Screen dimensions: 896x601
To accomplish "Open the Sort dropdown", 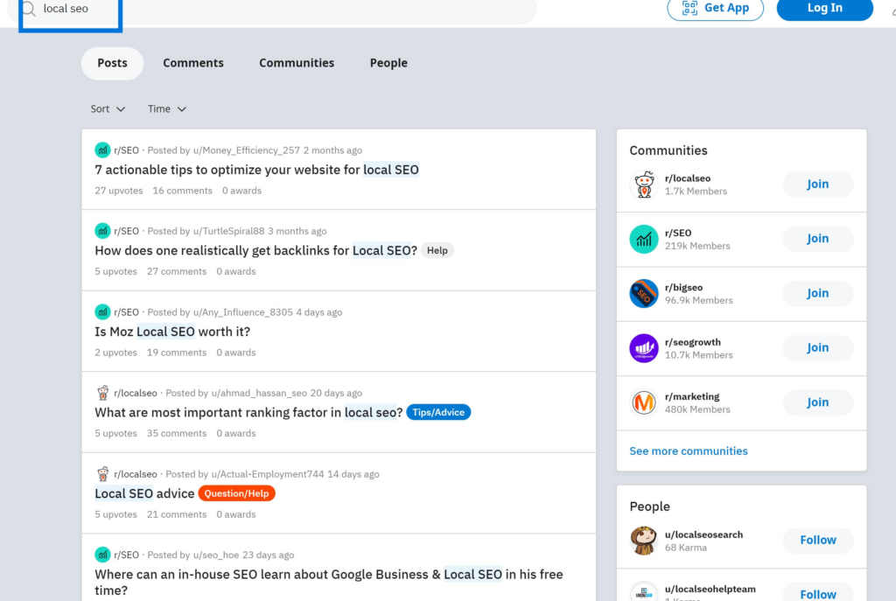I will (105, 108).
